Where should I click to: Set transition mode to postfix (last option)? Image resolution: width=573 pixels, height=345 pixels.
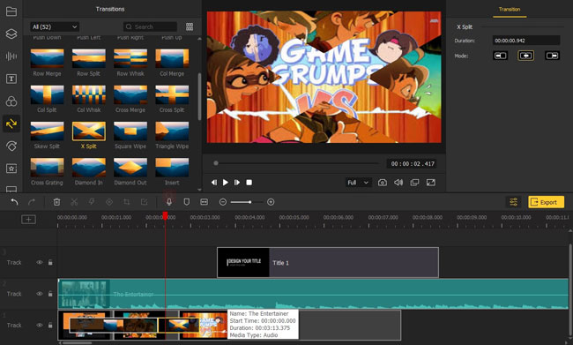(x=552, y=56)
